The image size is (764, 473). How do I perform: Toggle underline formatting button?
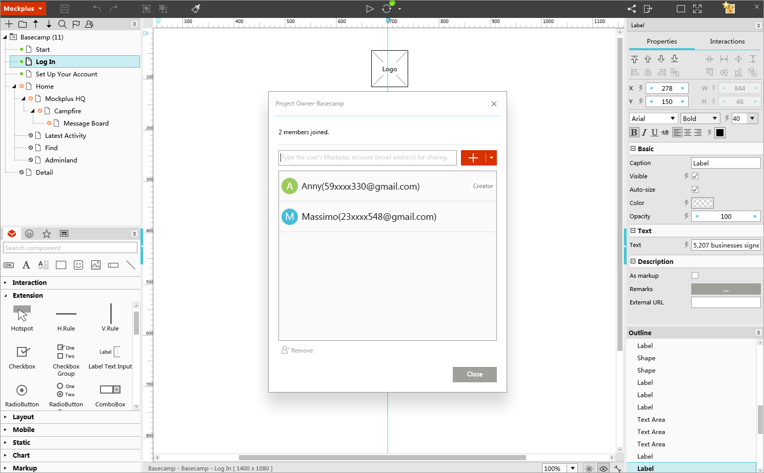(x=655, y=133)
